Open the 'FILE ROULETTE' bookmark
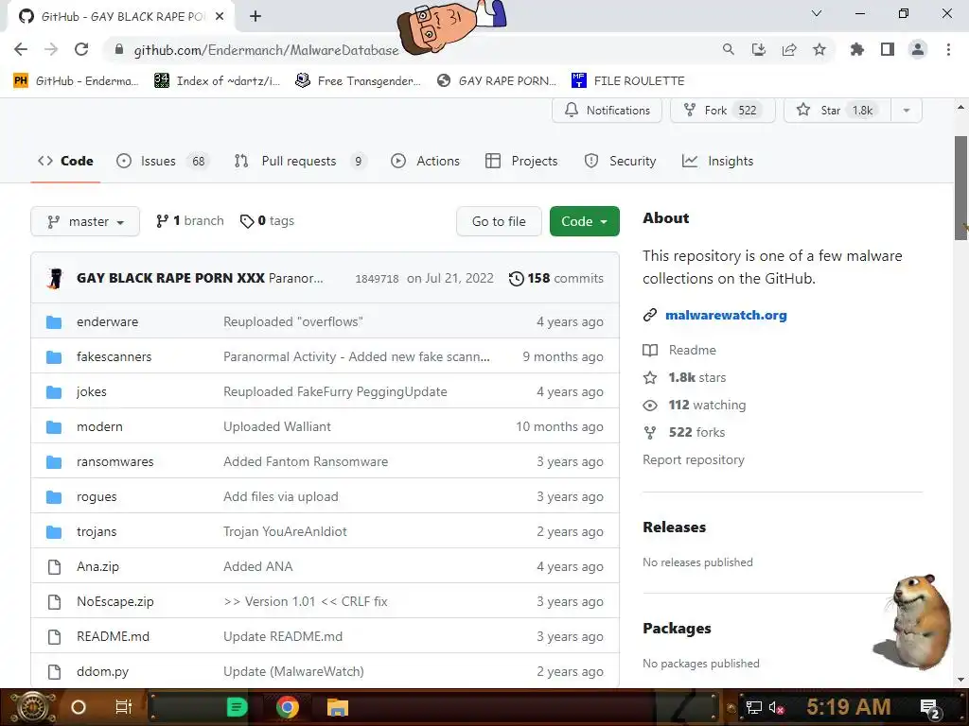Screen dimensions: 969x726 point(628,81)
